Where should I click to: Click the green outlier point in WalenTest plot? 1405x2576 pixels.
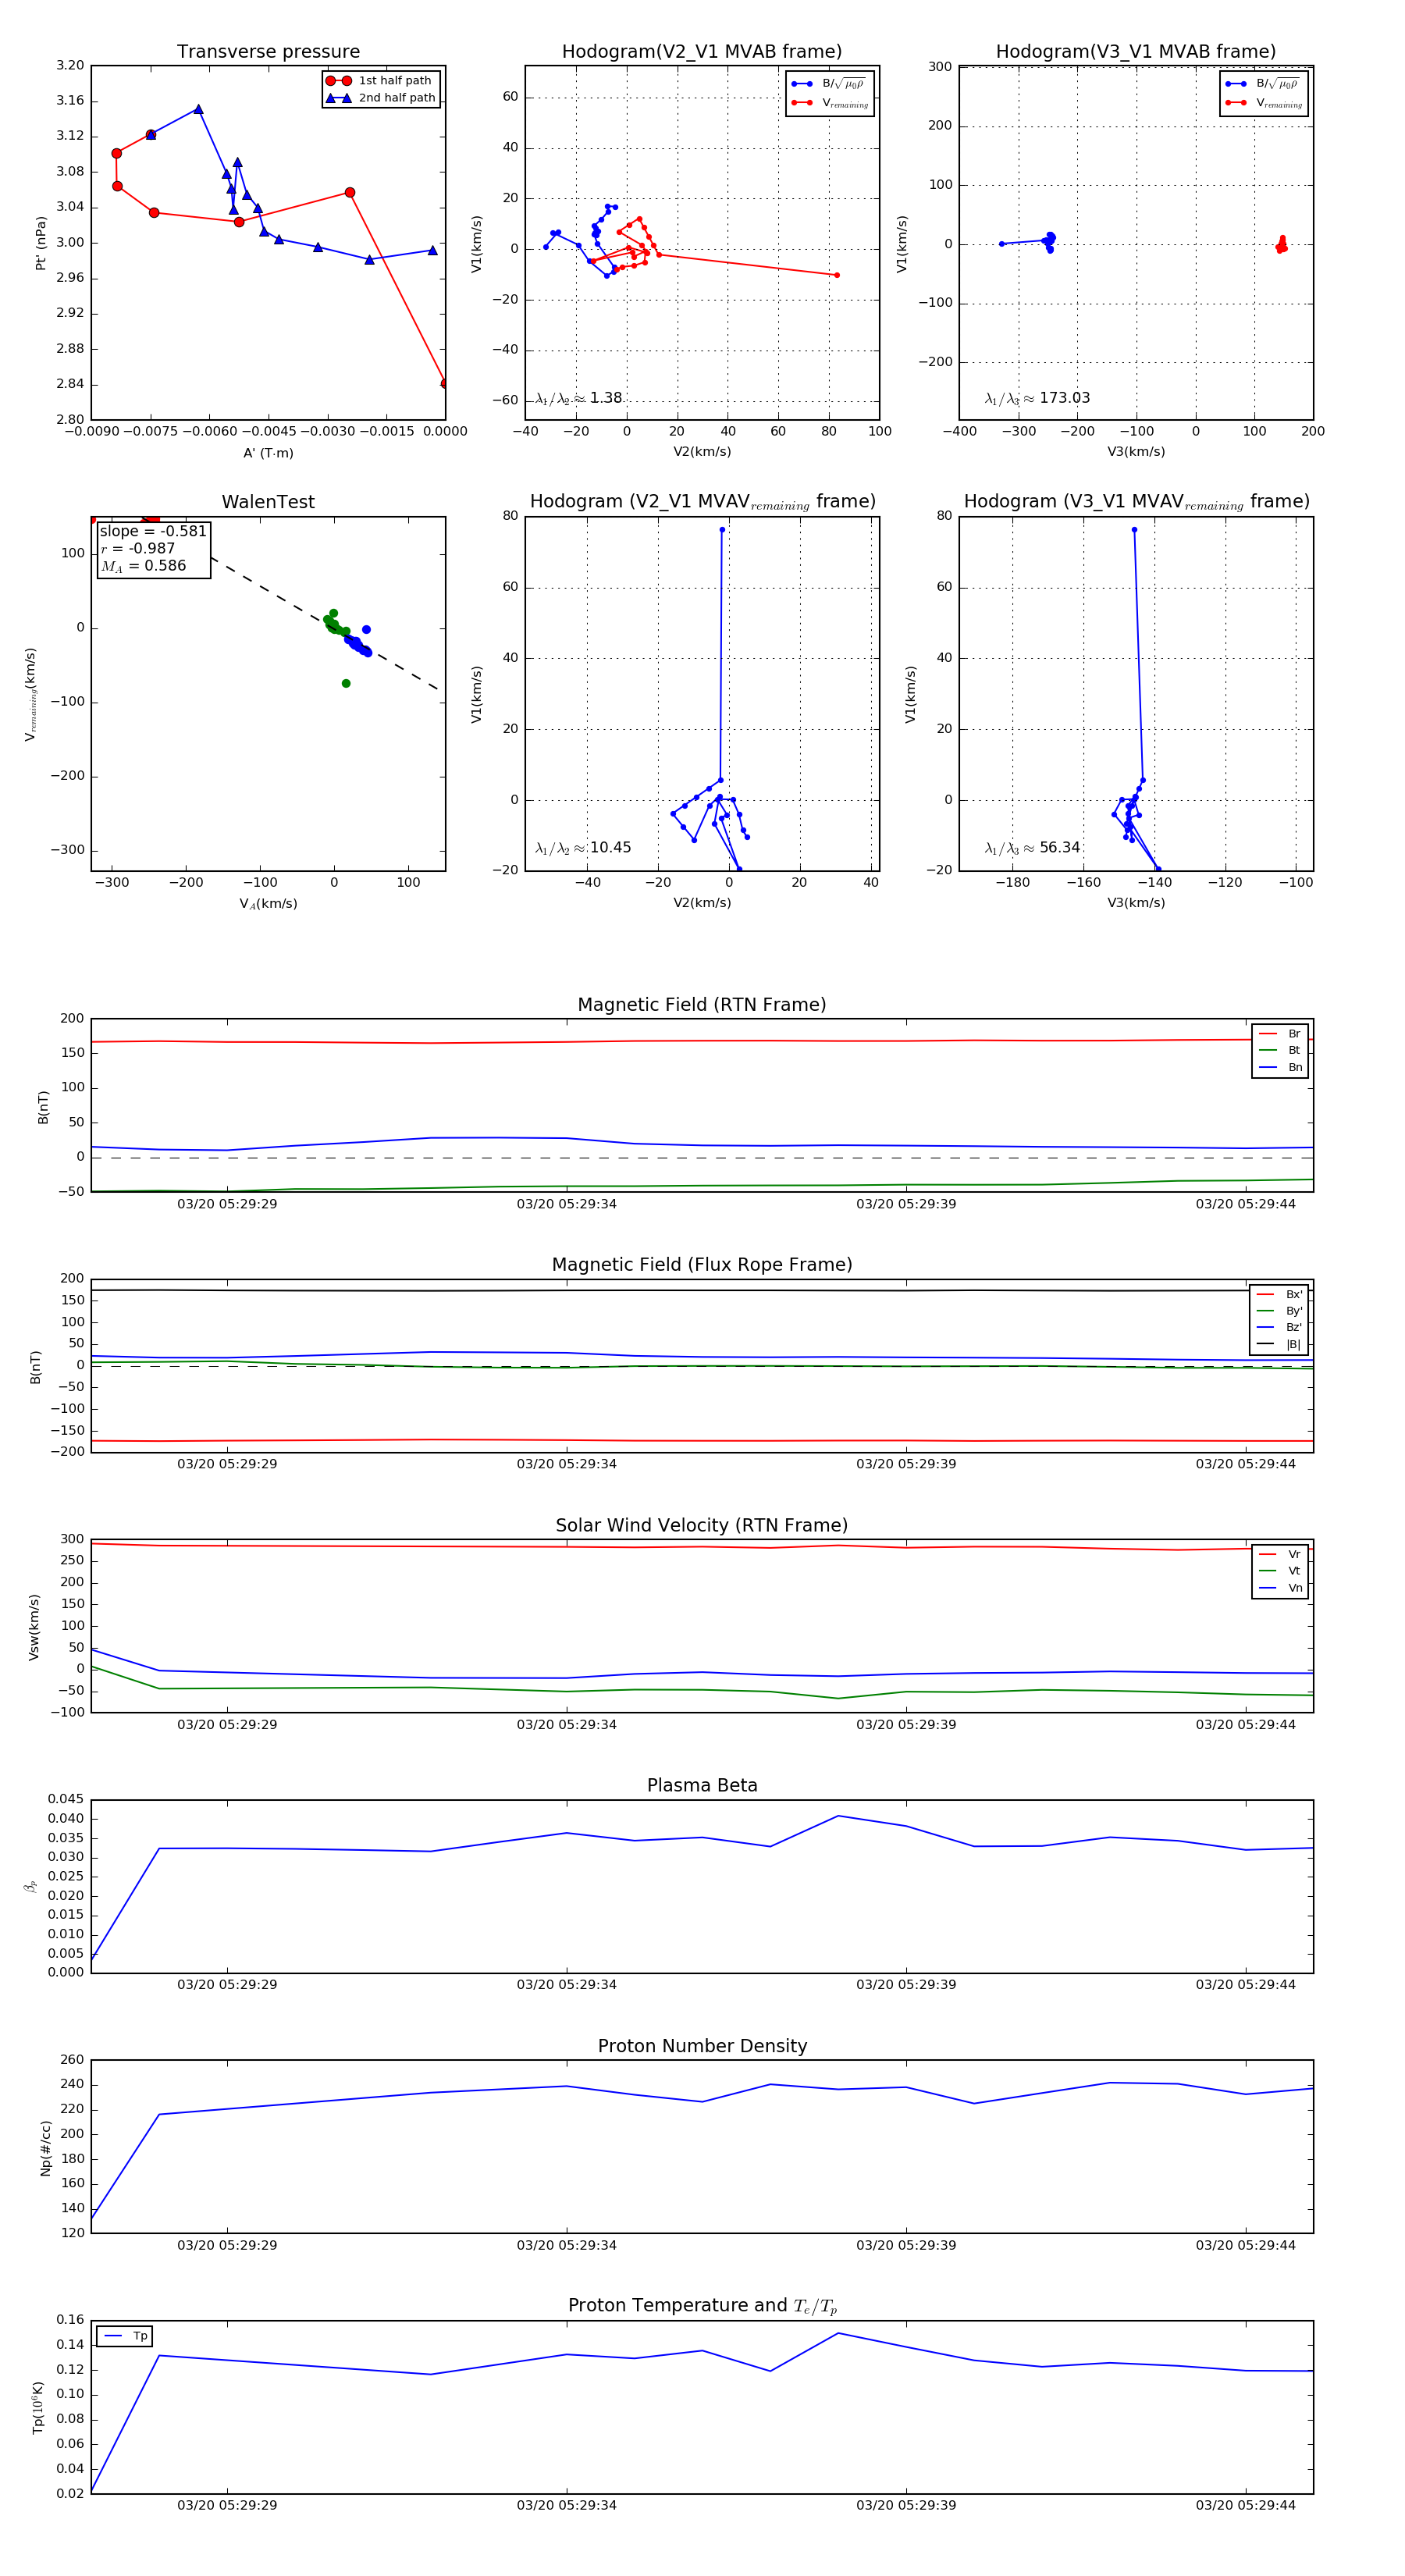point(346,683)
